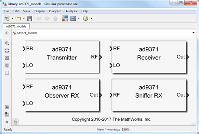Viewport: 199px width, 134px height.
Task: Select the Image insert tool
Action: 7,66
